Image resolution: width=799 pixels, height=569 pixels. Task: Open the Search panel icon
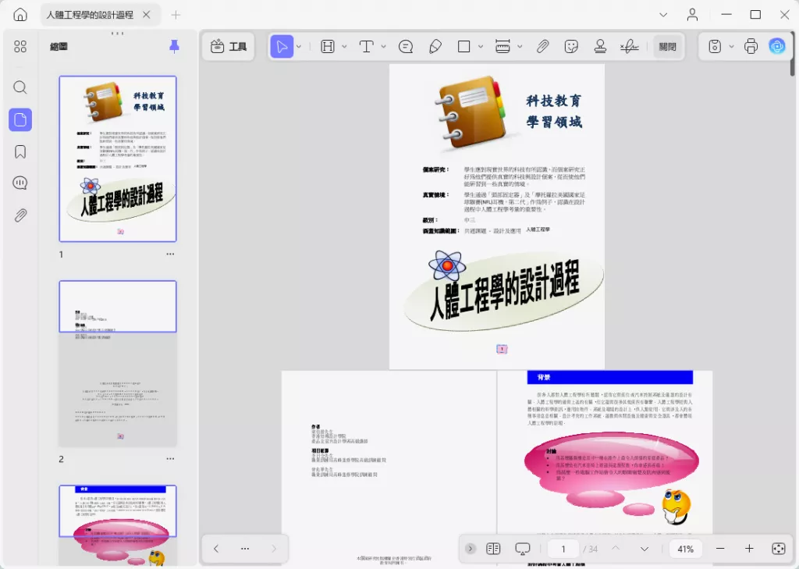[x=20, y=87]
